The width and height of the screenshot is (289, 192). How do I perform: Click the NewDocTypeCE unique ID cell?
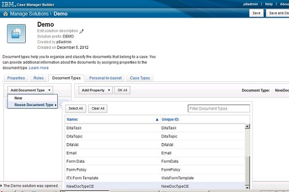[175, 186]
